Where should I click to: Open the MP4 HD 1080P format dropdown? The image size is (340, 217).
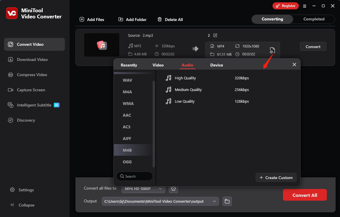coord(143,189)
